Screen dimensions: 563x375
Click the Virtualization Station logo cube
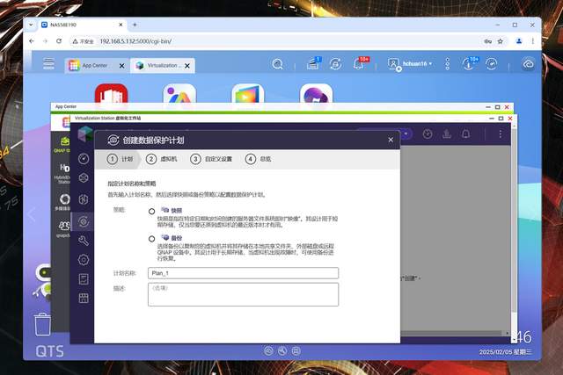pos(86,133)
